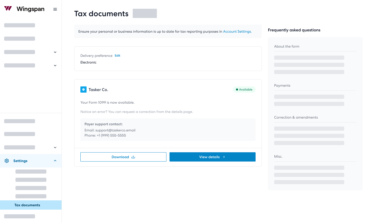
Task: Click the Available status badge
Action: pos(244,90)
